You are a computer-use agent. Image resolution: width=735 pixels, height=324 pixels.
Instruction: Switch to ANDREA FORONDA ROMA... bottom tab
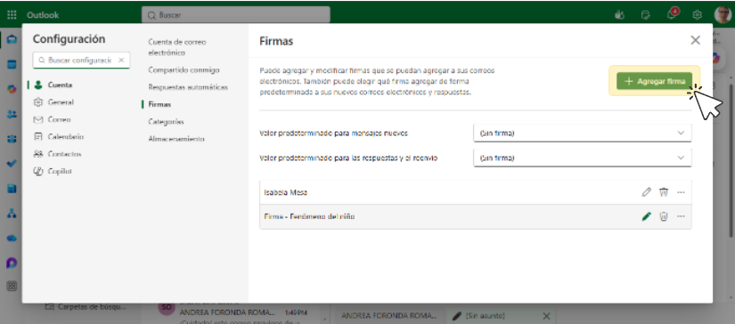pos(389,316)
